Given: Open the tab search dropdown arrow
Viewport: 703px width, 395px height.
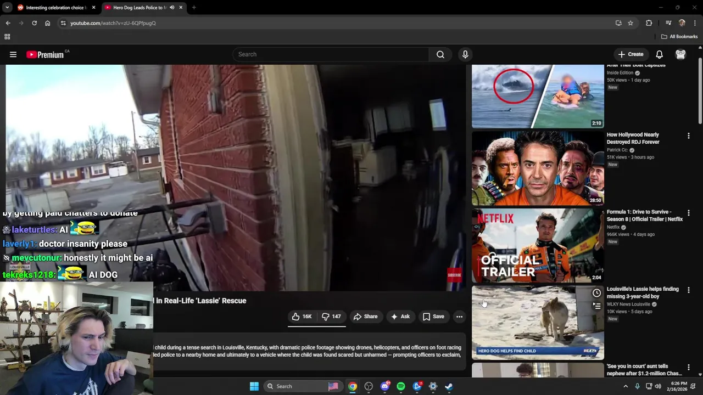Looking at the screenshot, I should pos(7,8).
